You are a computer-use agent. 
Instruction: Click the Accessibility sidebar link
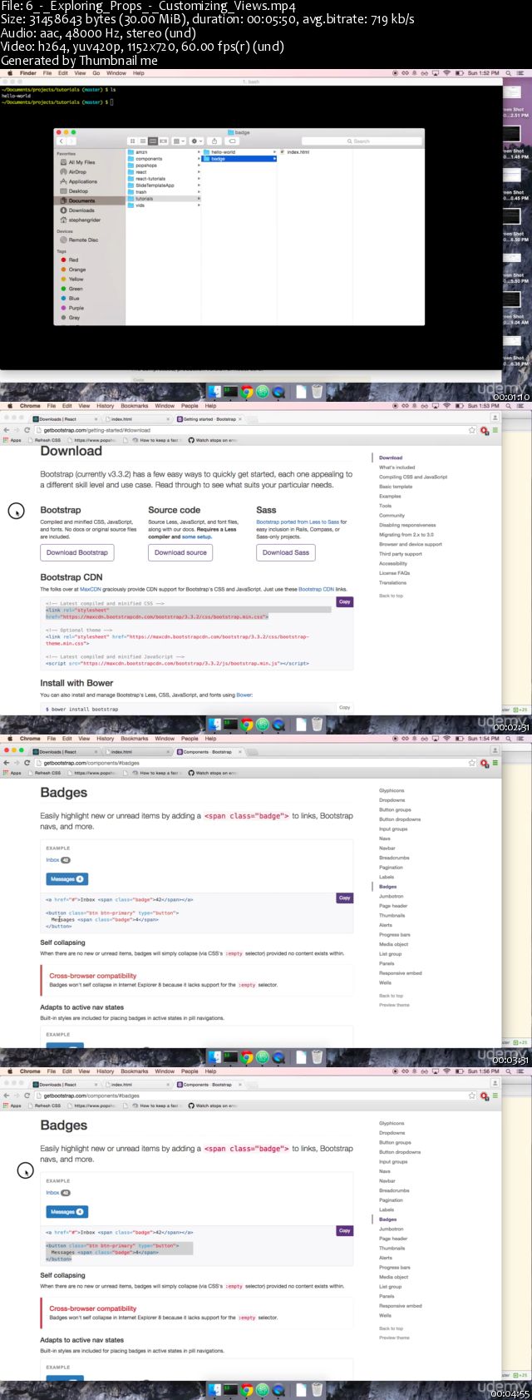tap(393, 563)
